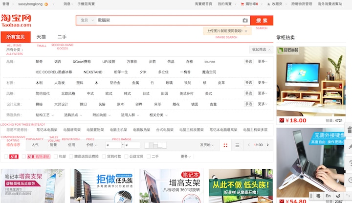The image size is (352, 203).
Task: Switch to grid view layout
Action: tap(225, 145)
